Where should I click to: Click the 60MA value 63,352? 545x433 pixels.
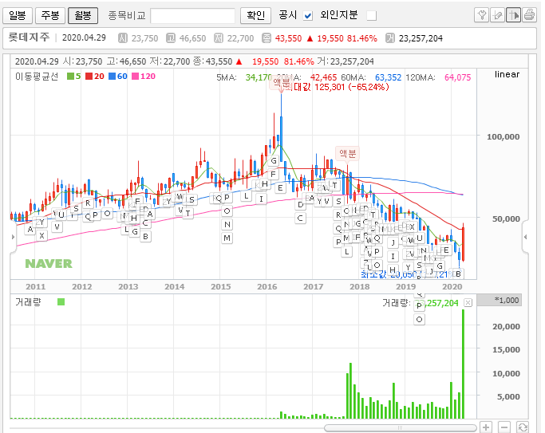tap(388, 77)
